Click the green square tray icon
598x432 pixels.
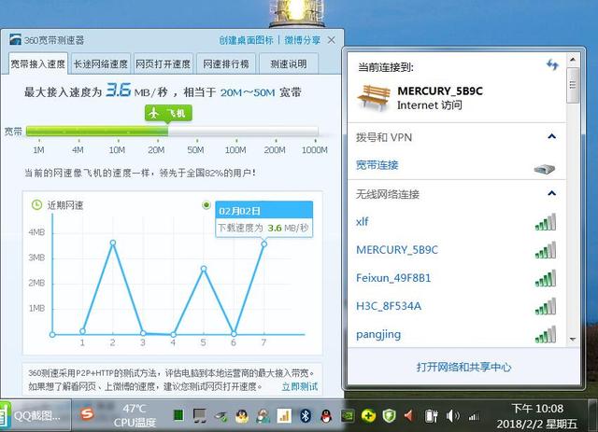(178, 415)
